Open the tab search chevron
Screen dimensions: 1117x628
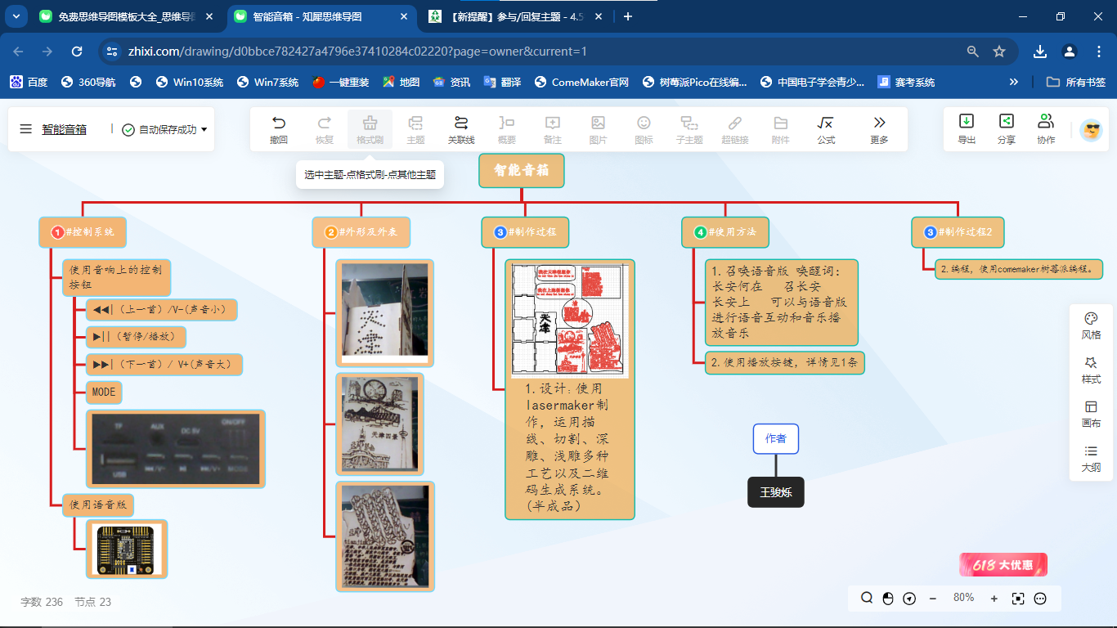pyautogui.click(x=16, y=16)
